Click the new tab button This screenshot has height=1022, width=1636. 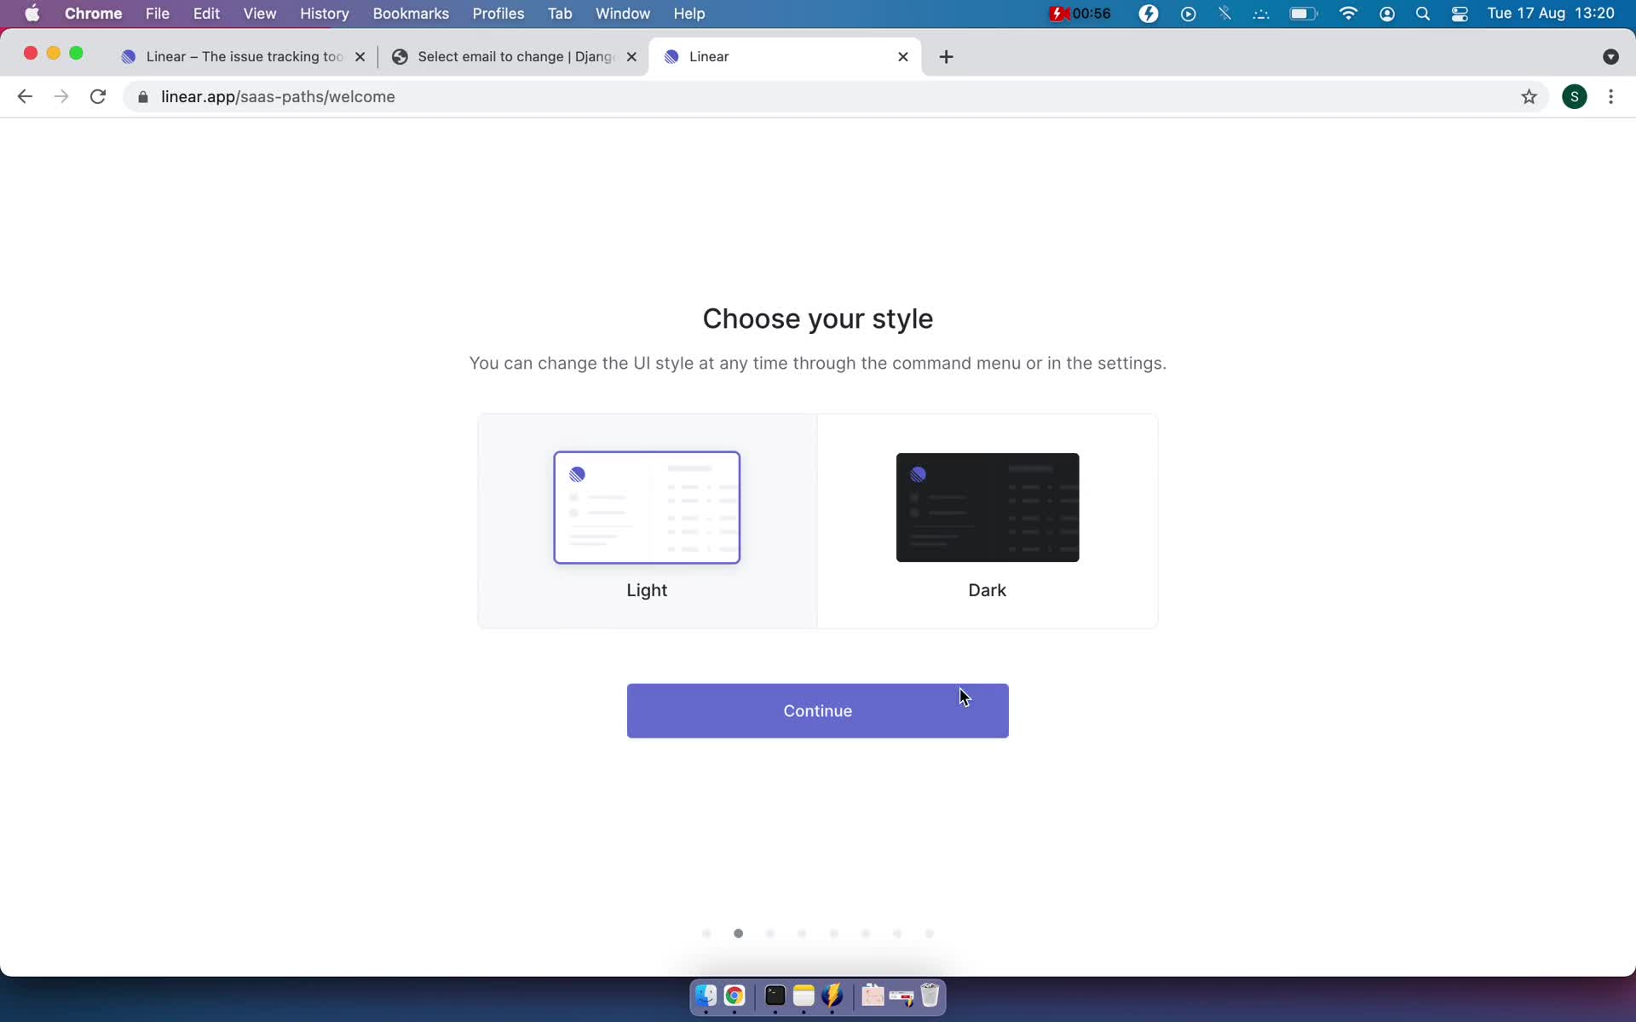pos(947,56)
